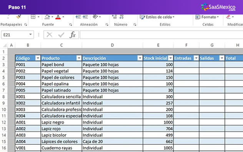Click the Insert Function fx icon
Screen dimensions: 243x152
(x=73, y=35)
